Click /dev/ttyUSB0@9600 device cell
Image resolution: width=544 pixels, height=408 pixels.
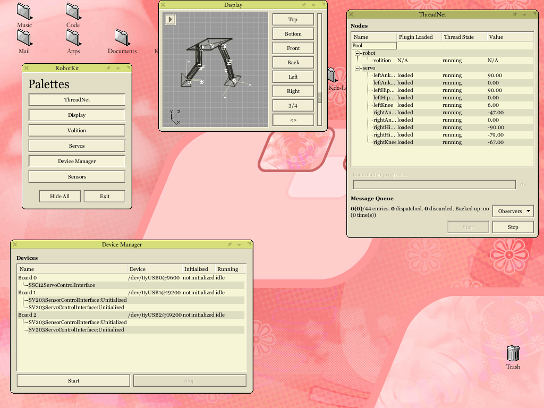point(154,277)
